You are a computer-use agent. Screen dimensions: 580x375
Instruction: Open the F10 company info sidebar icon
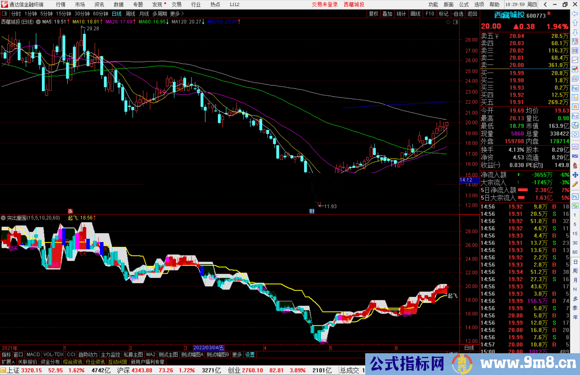(x=575, y=88)
